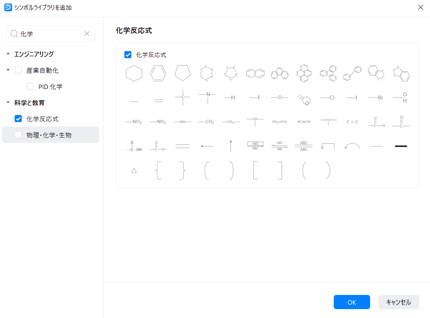Pick the NO2 nitro group symbol
Screen dimensions: 430x318
point(133,122)
